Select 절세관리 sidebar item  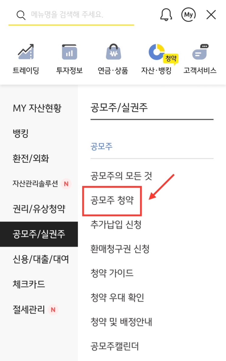pyautogui.click(x=29, y=310)
